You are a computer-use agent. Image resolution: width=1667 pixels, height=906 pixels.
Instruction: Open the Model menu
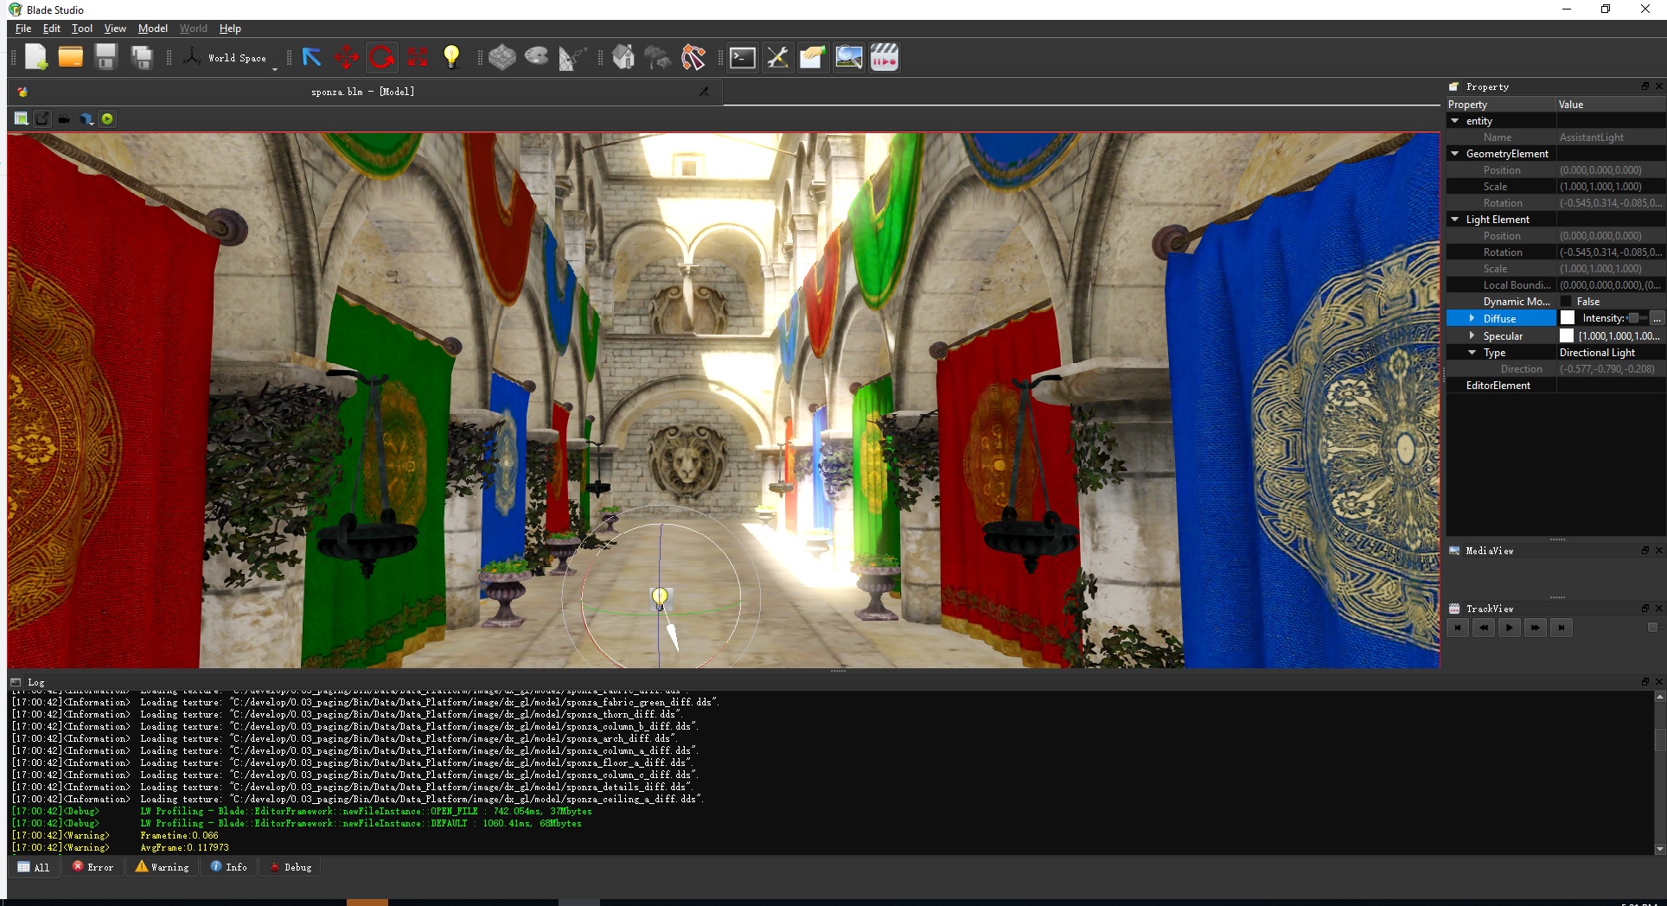click(x=153, y=29)
